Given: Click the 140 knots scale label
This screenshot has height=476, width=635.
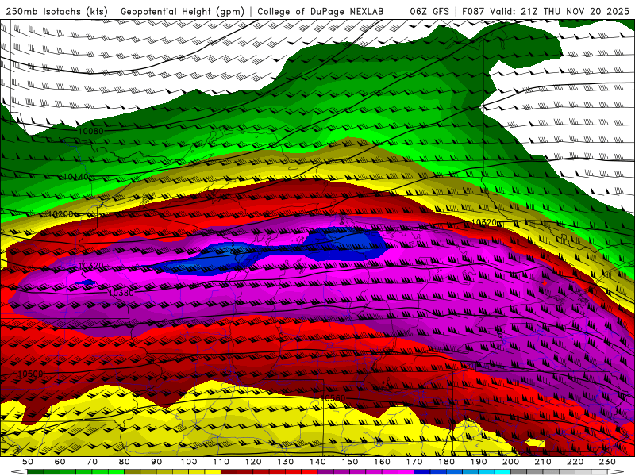Looking at the screenshot, I should point(317,462).
